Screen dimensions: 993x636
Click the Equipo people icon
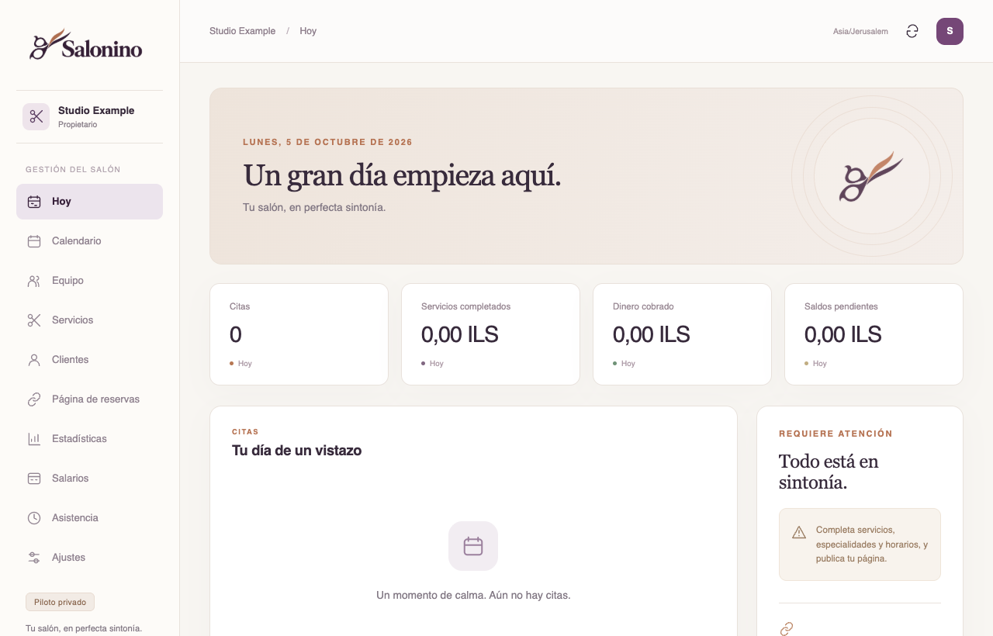click(x=34, y=281)
